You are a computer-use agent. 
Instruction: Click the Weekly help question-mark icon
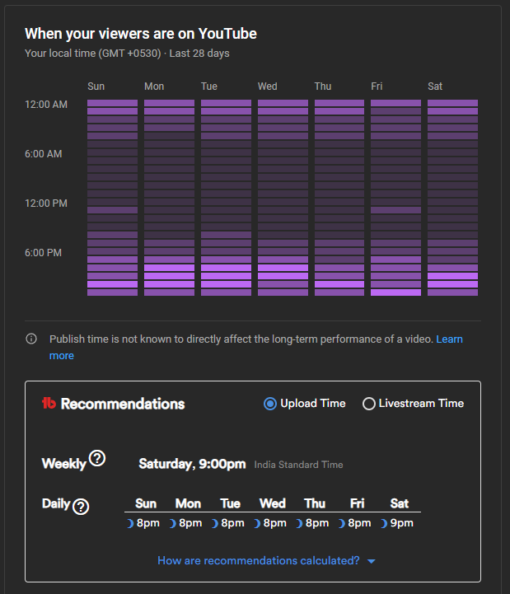coord(97,459)
